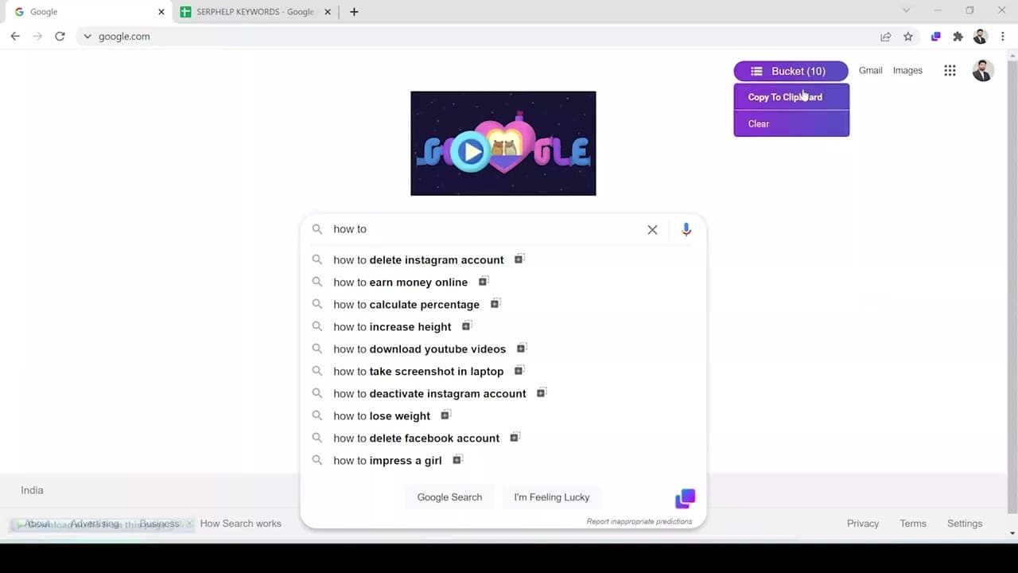The height and width of the screenshot is (573, 1018).
Task: Open Privacy footer link
Action: [863, 524]
